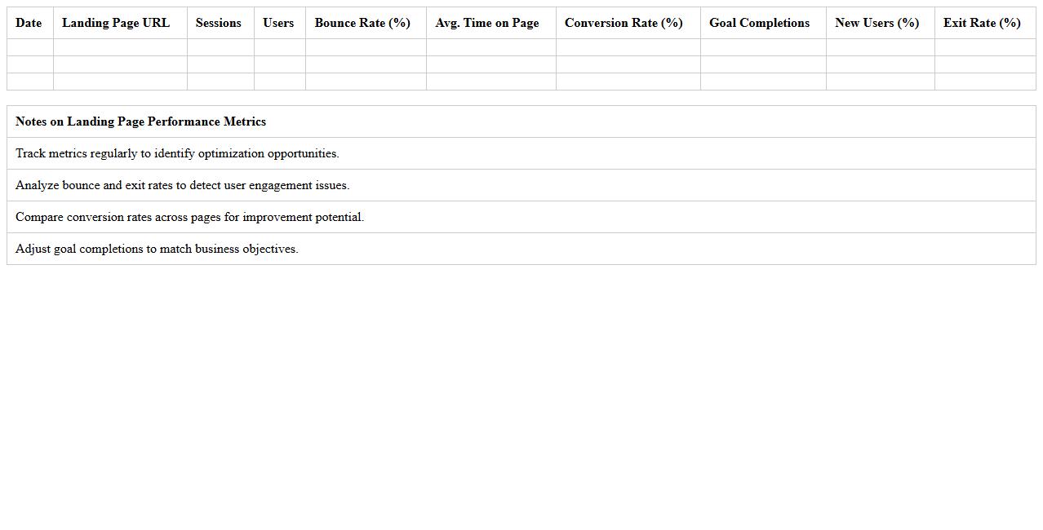Screen dimensions: 1043x530
Task: Select the Exit Rate (%) header cell
Action: pyautogui.click(x=982, y=23)
